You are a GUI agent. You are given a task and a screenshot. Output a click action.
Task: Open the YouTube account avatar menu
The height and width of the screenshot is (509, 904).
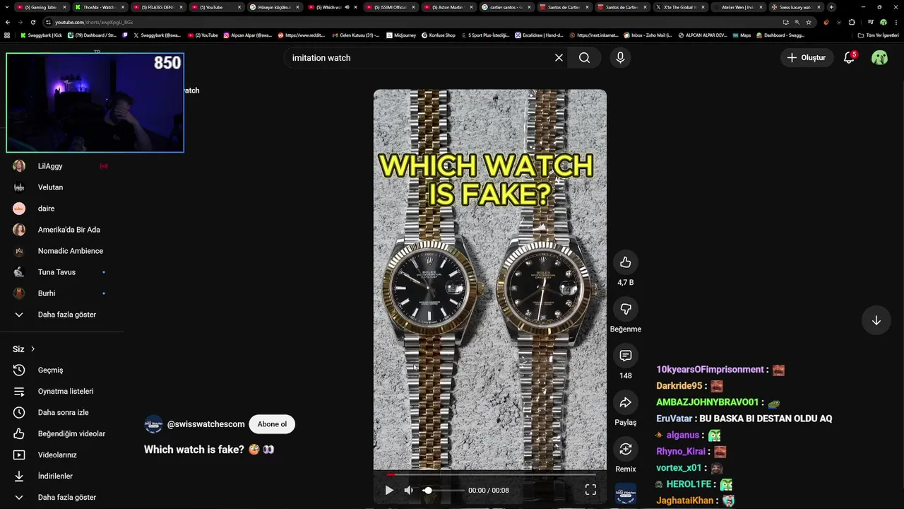coord(879,58)
